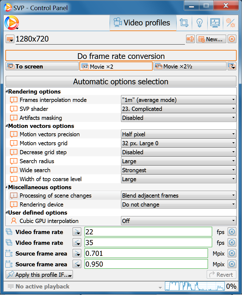Toggle the Do frame rate conversion button

pyautogui.click(x=121, y=56)
